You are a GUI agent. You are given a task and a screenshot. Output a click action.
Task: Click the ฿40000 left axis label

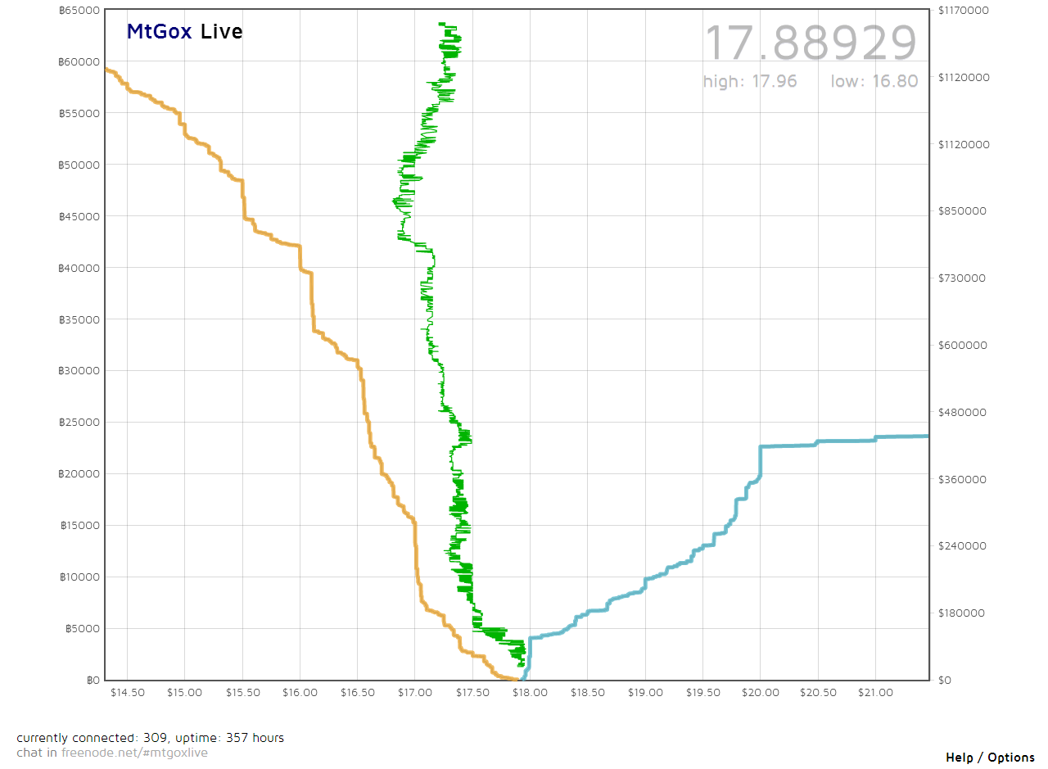click(79, 268)
